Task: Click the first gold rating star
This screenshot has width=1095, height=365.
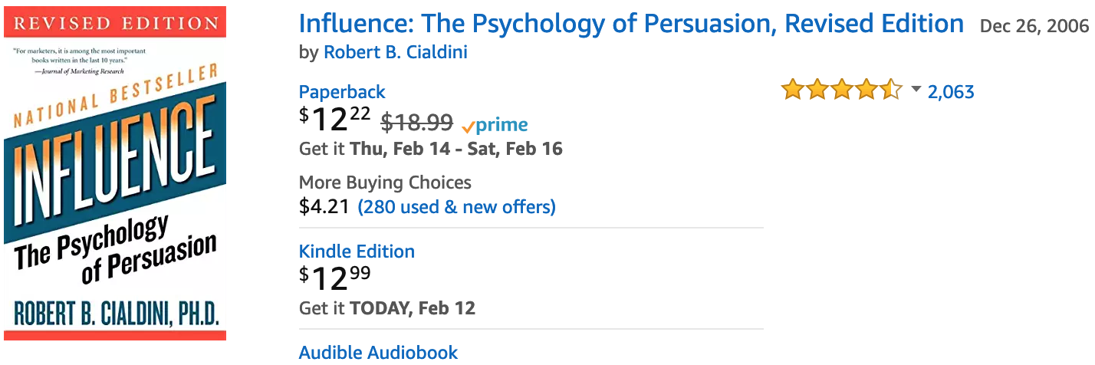Action: [792, 90]
